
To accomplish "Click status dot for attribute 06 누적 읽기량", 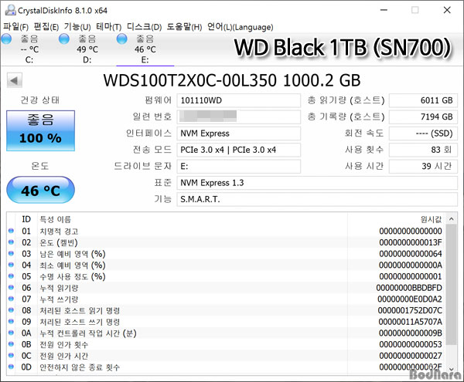I will tap(12, 288).
